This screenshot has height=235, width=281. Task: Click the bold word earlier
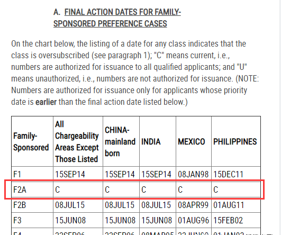46,102
